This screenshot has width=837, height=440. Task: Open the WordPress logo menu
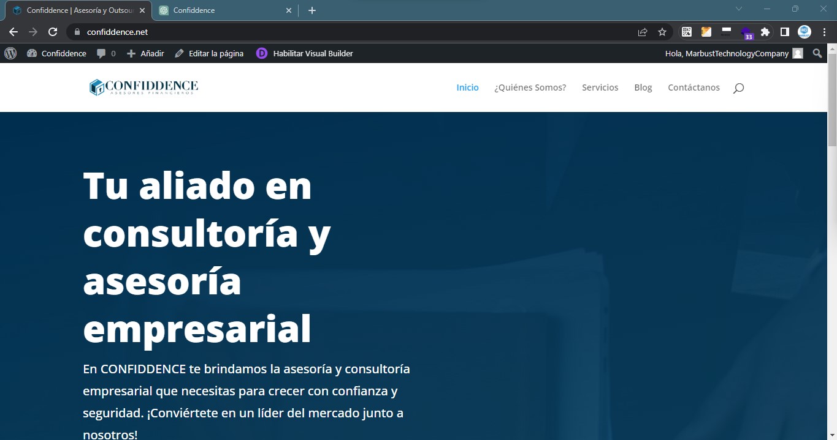pos(10,53)
